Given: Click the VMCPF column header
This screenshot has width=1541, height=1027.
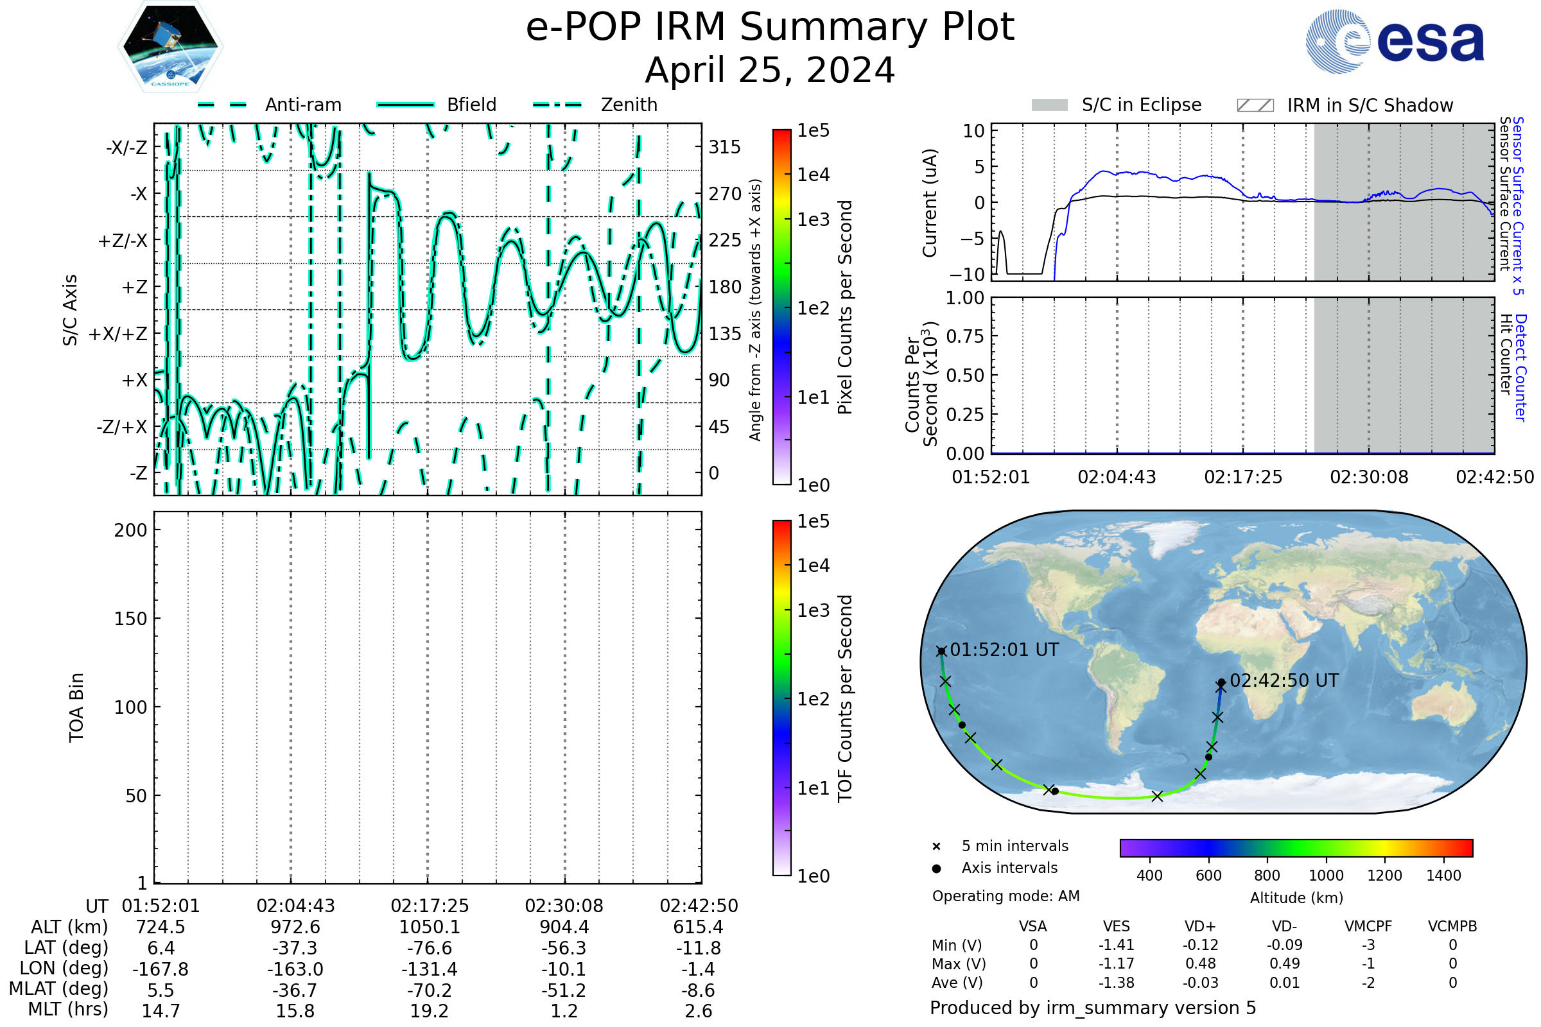Looking at the screenshot, I should (x=1368, y=926).
